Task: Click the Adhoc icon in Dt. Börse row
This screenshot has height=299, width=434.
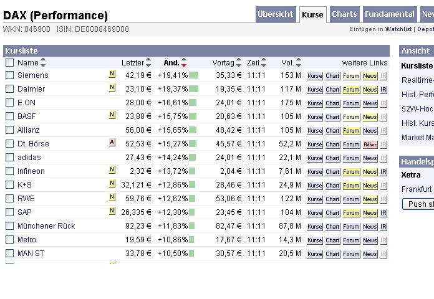Action: (370, 144)
